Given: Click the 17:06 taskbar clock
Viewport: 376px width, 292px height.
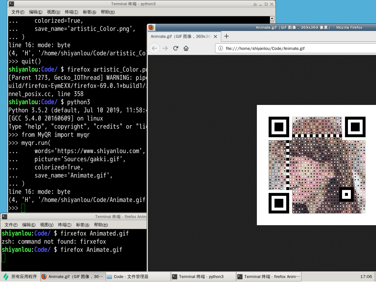Looking at the screenshot, I should [366, 277].
